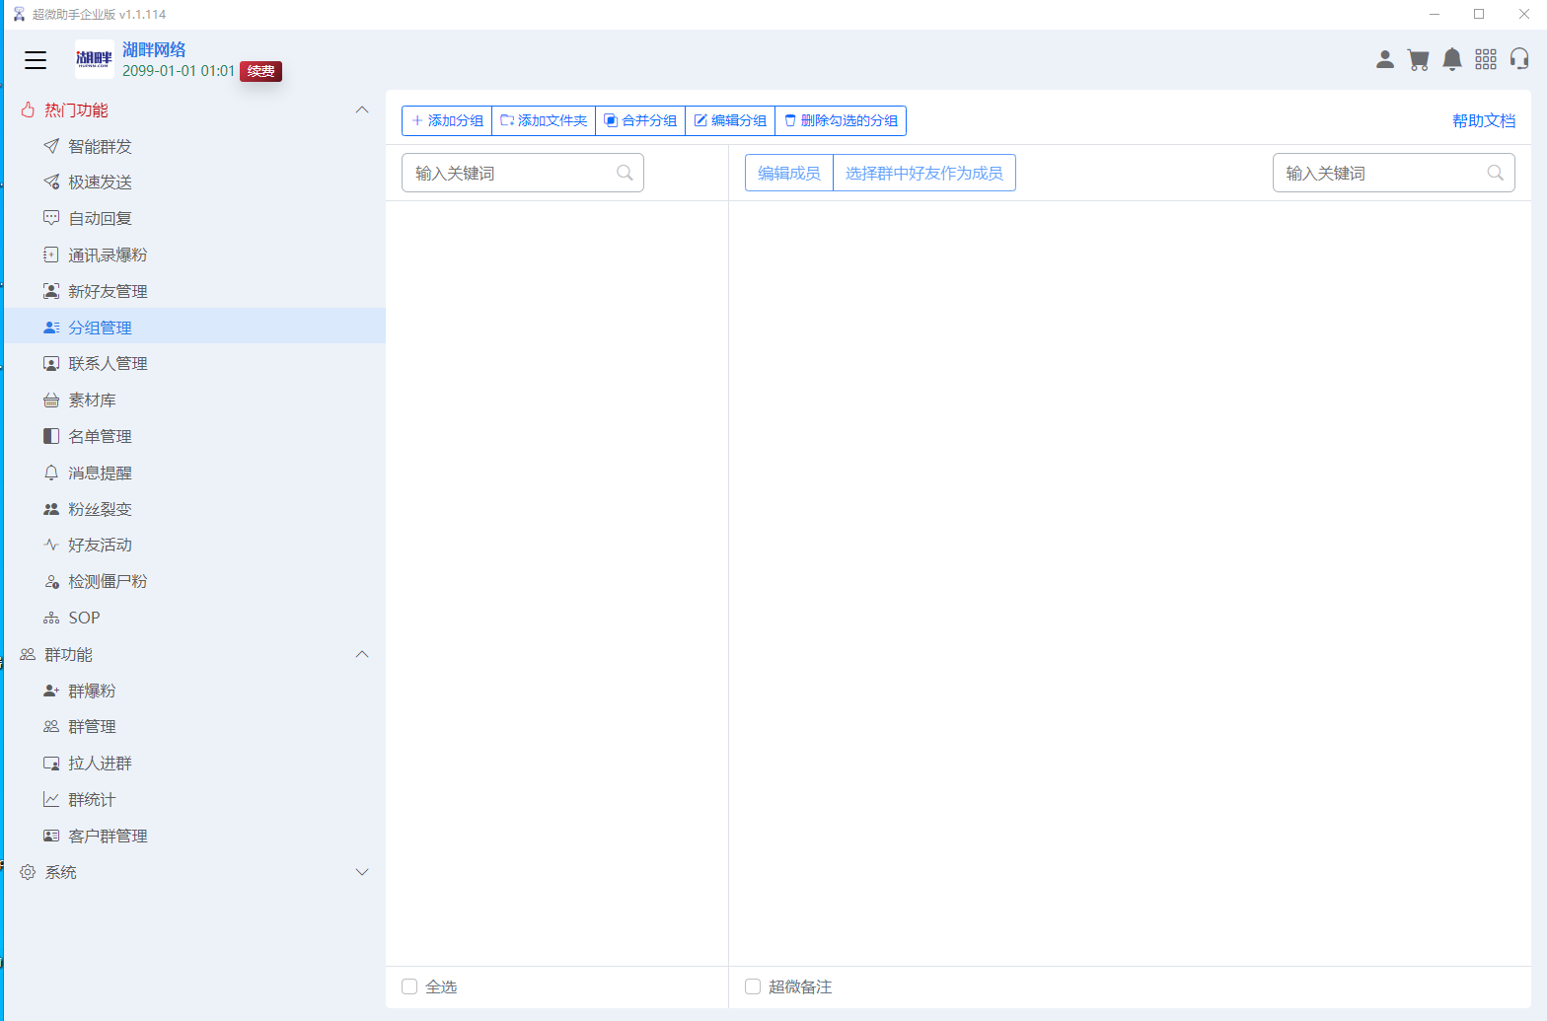Click the hamburger menu icon

[x=36, y=60]
